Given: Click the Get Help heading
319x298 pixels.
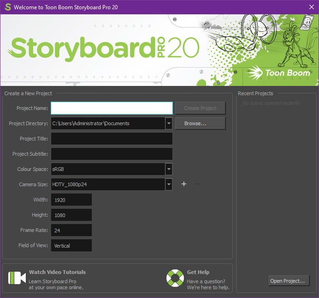Looking at the screenshot, I should pos(198,272).
